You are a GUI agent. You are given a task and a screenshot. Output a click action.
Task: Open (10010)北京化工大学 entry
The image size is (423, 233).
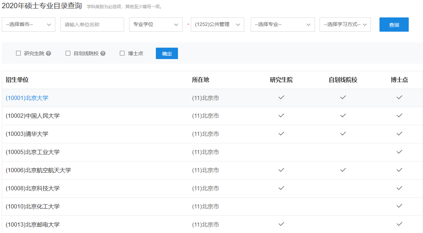click(x=33, y=206)
